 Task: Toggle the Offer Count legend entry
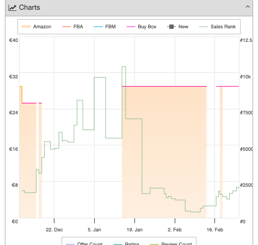pyautogui.click(x=84, y=243)
